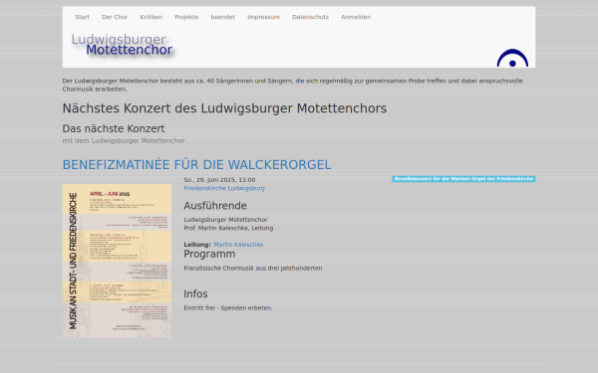
Task: Click the Programm section heading
Action: [x=209, y=254]
